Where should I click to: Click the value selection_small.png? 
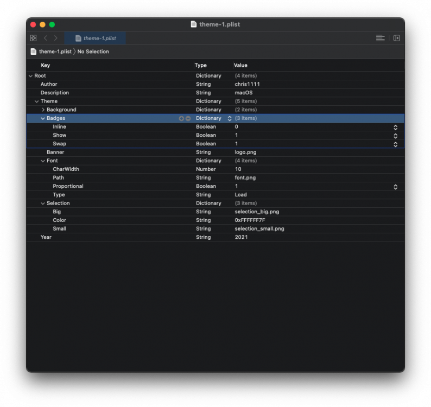tap(259, 228)
